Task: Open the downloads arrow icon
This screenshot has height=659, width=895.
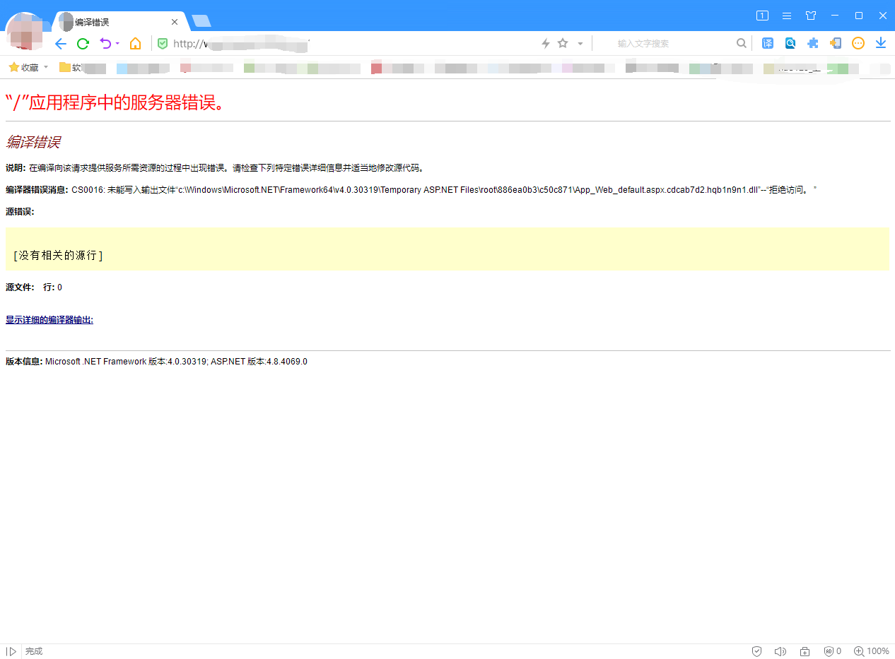Action: 881,43
